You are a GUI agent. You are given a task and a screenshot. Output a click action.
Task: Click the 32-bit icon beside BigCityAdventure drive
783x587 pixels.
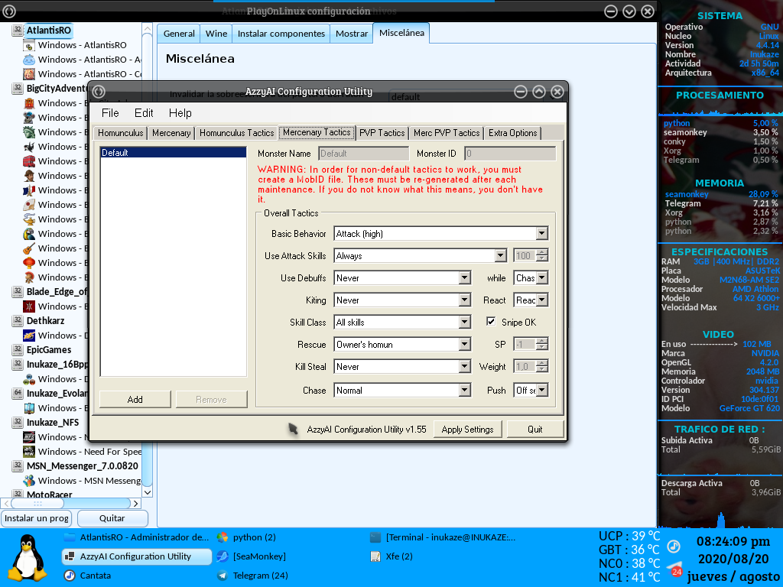(x=18, y=89)
